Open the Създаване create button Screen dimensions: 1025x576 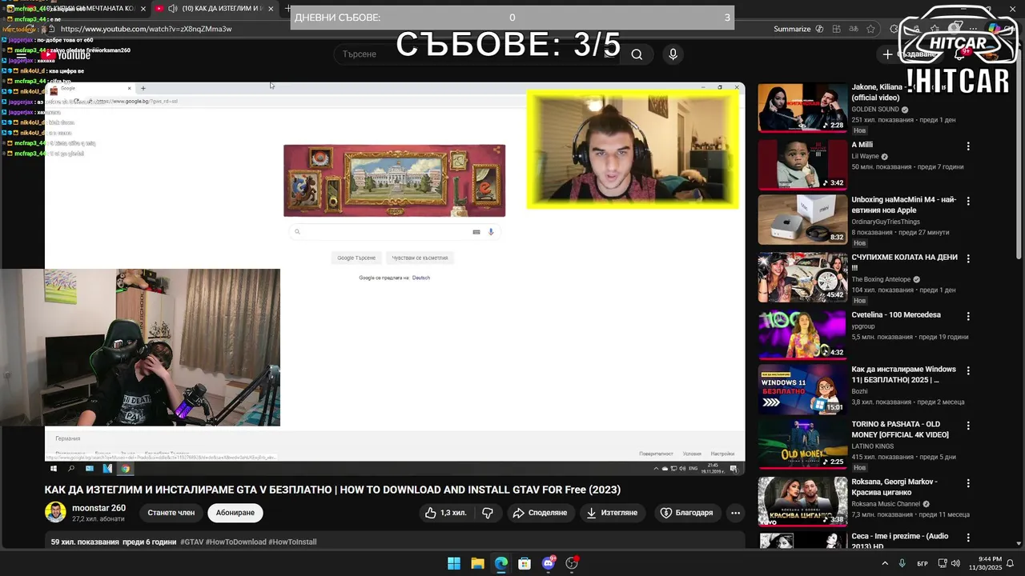point(910,54)
